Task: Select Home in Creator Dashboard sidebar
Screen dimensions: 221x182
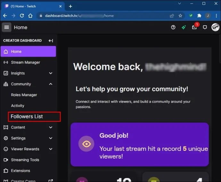Action: point(28,52)
